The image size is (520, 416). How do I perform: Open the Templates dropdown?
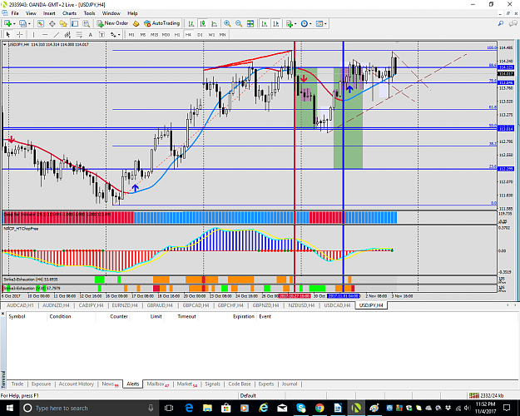coord(321,23)
